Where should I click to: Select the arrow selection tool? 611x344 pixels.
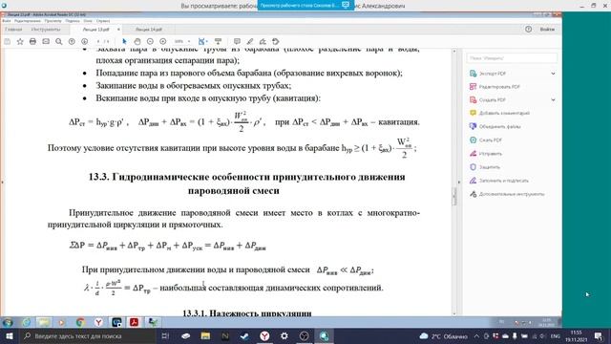click(124, 41)
